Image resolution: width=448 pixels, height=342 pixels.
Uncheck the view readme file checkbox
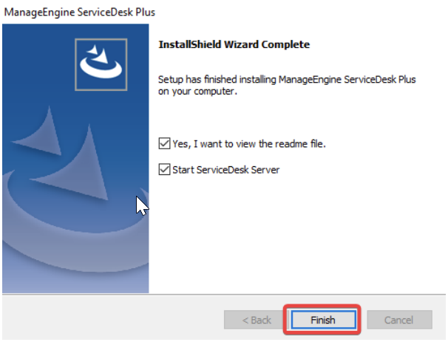click(x=164, y=143)
